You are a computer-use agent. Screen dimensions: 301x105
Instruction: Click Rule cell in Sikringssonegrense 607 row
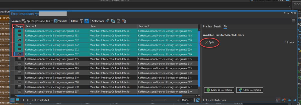coord(113,92)
